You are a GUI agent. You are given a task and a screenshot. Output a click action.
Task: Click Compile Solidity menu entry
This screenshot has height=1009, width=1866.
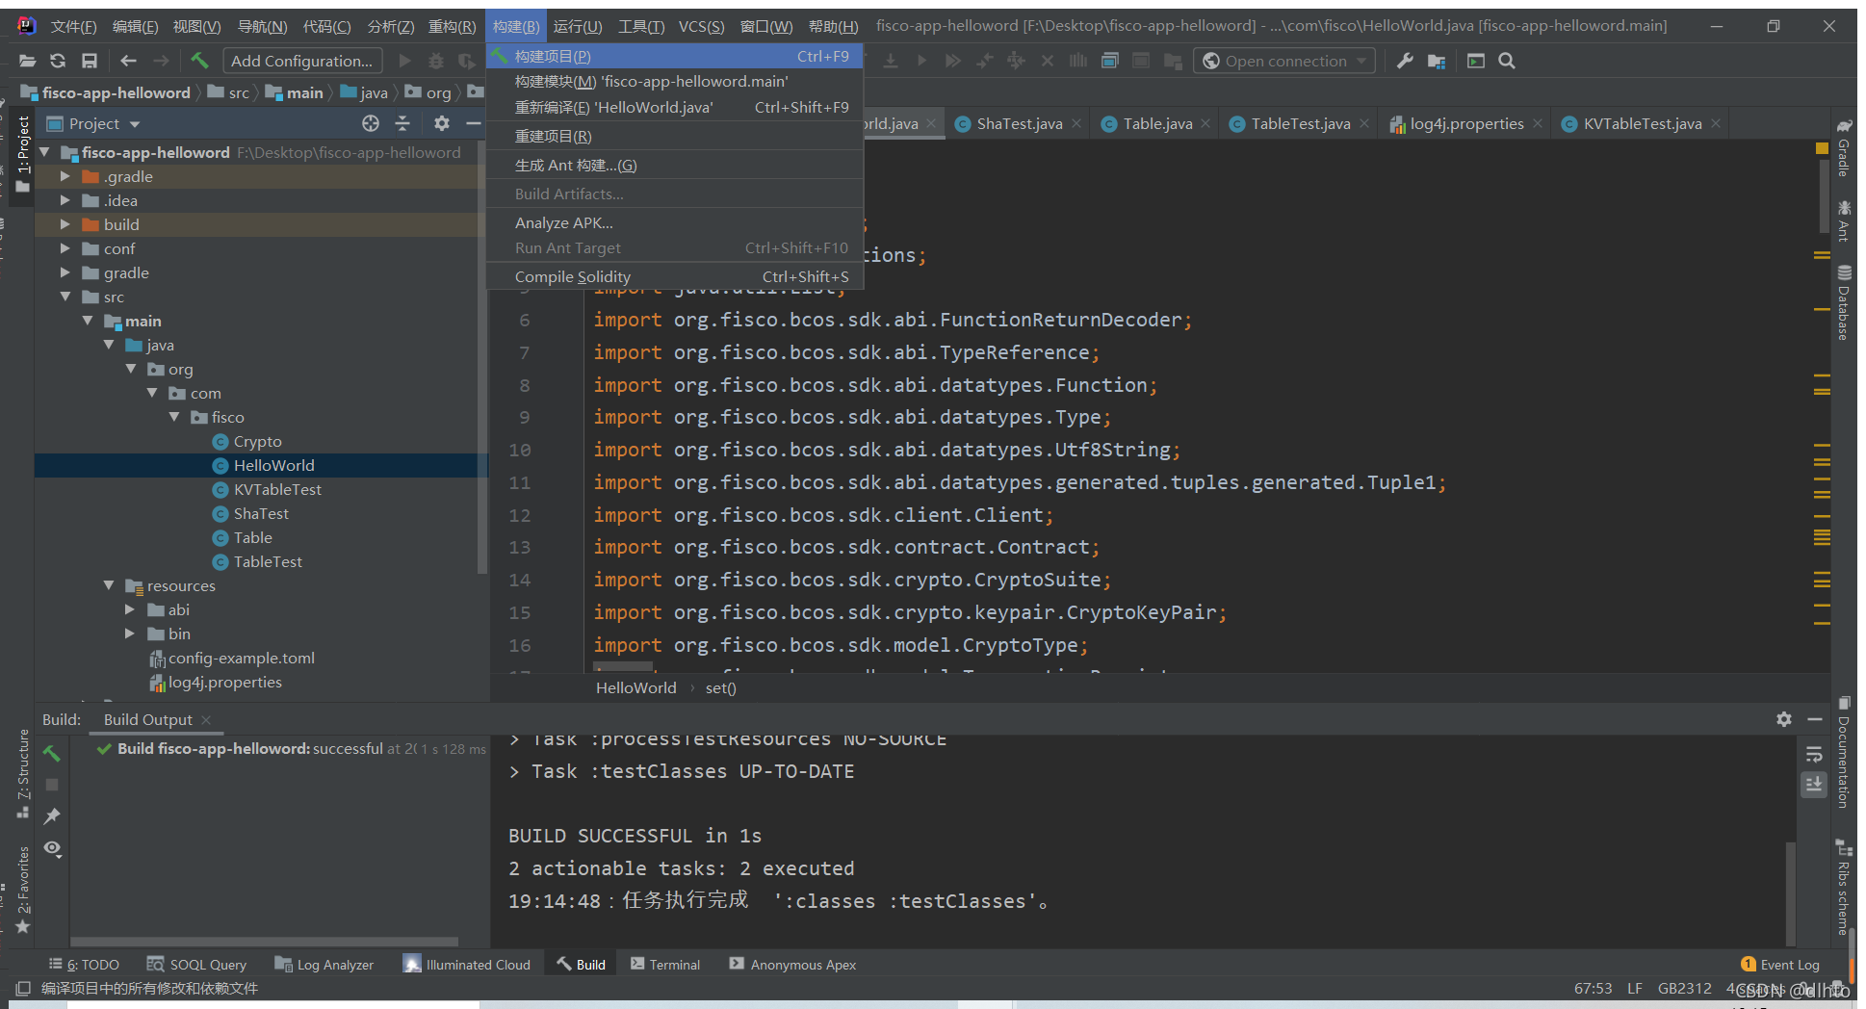[674, 276]
